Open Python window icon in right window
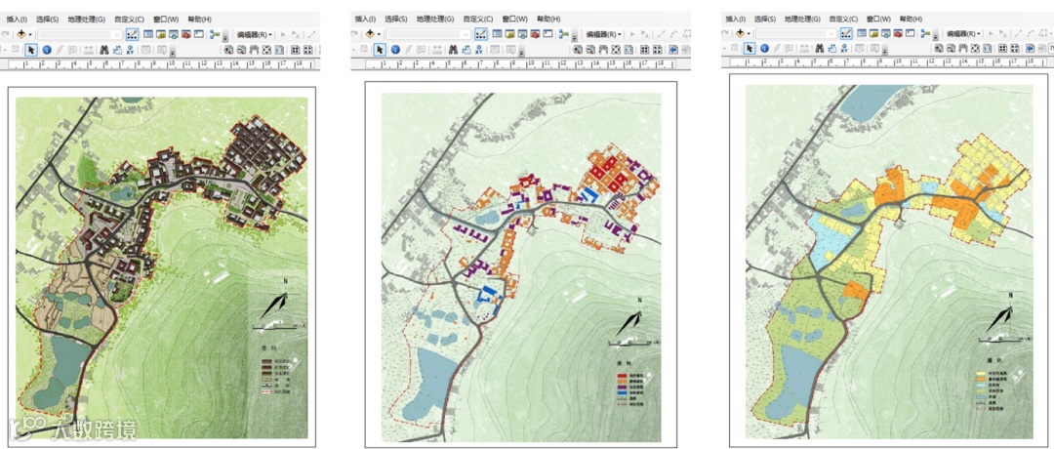Viewport: 1054px width, 449px height. tap(911, 33)
